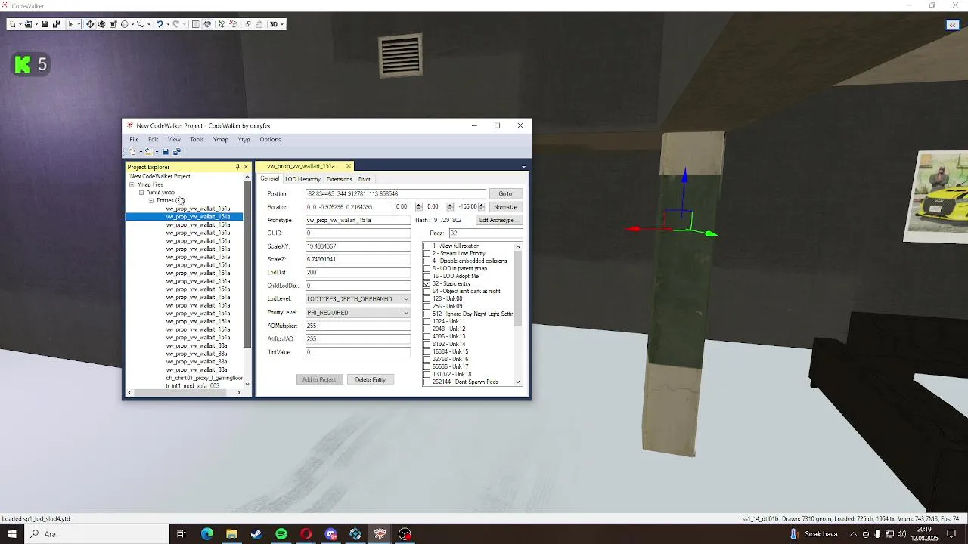
Task: Close the Project Explorer panel
Action: click(246, 167)
